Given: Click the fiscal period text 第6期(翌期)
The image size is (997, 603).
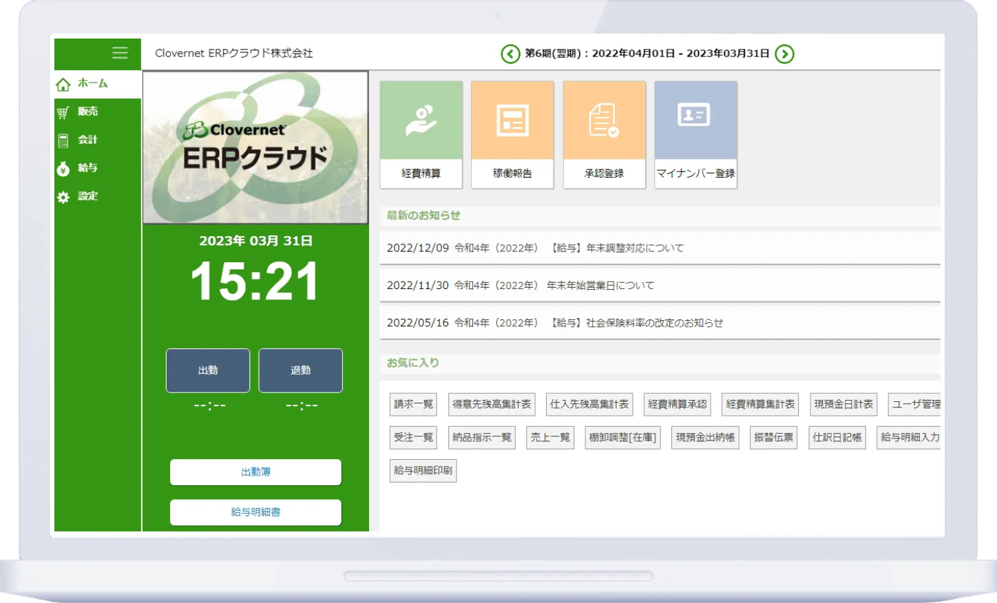Looking at the screenshot, I should click(553, 54).
